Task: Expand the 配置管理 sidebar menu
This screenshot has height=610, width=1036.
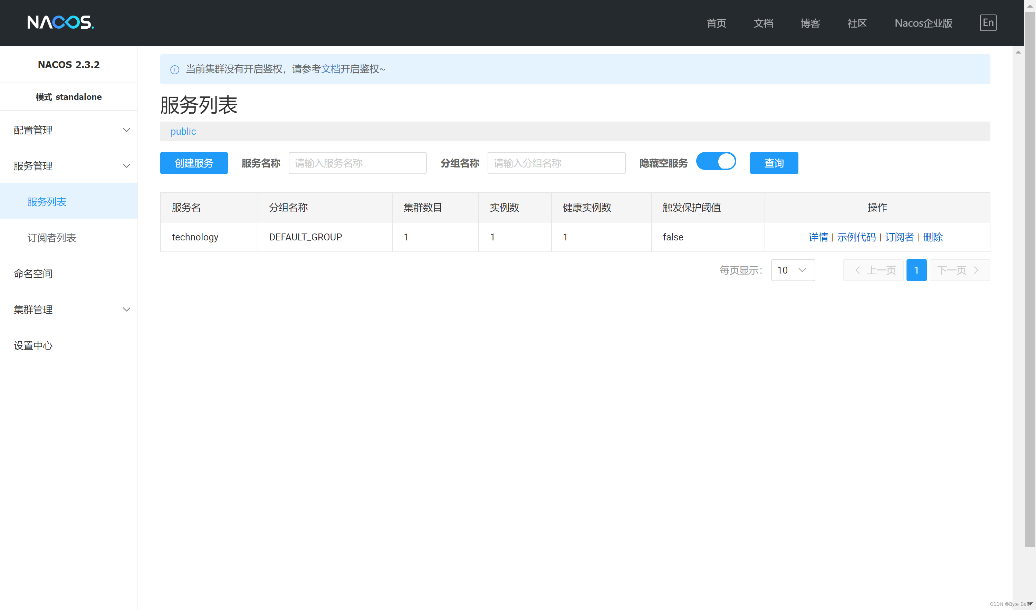Action: coord(69,130)
